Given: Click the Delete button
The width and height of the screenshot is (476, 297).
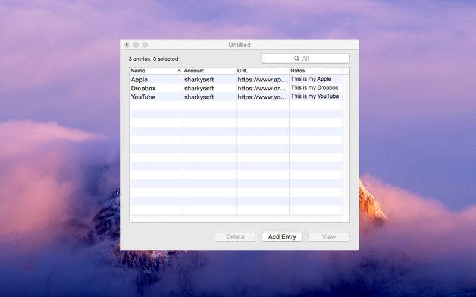Looking at the screenshot, I should (236, 236).
